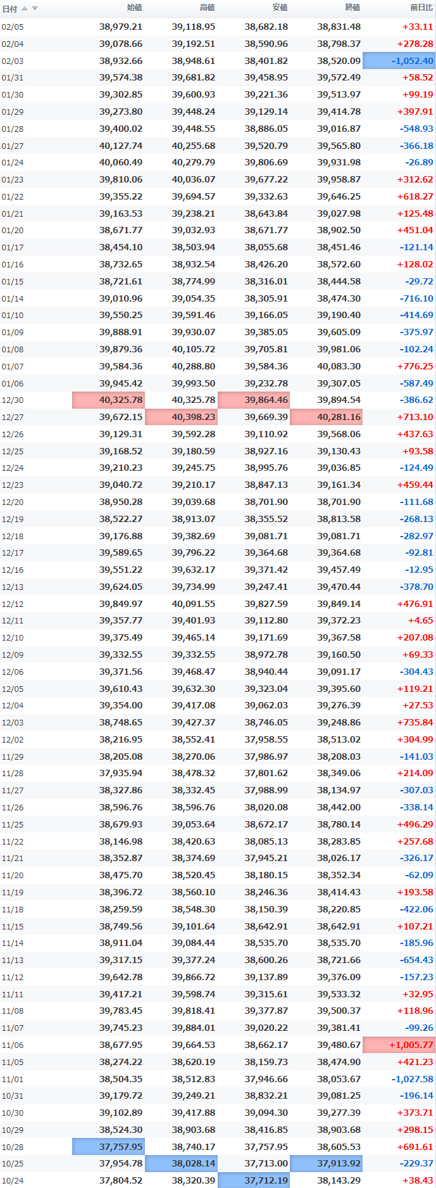Click the change value +4.65
Viewport: 436px width, 1188px height.
pos(421,620)
